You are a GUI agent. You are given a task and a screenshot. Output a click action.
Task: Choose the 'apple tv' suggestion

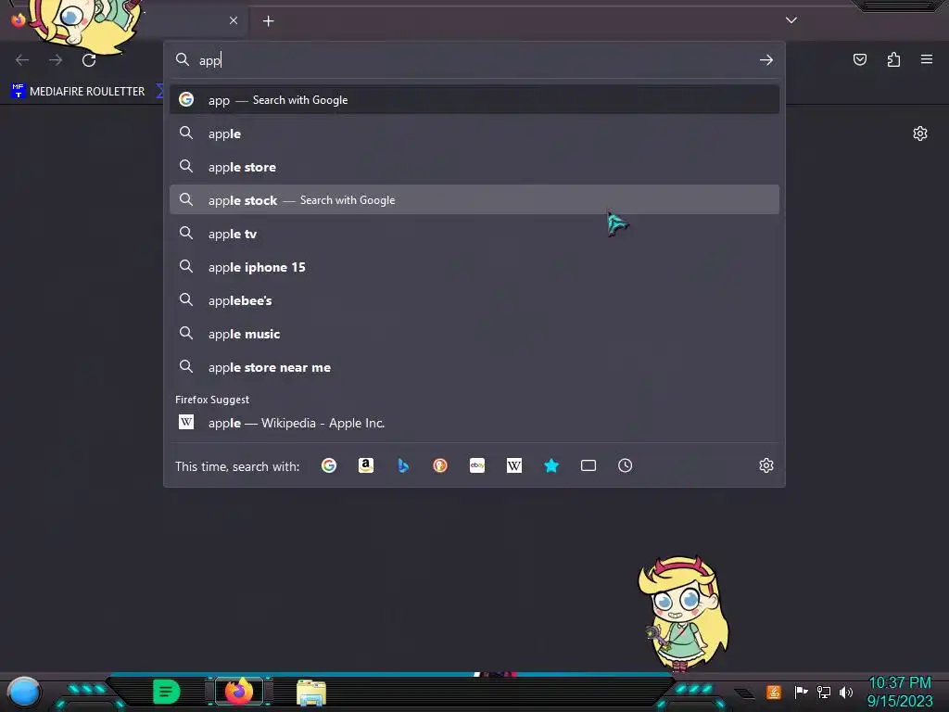pyautogui.click(x=474, y=234)
